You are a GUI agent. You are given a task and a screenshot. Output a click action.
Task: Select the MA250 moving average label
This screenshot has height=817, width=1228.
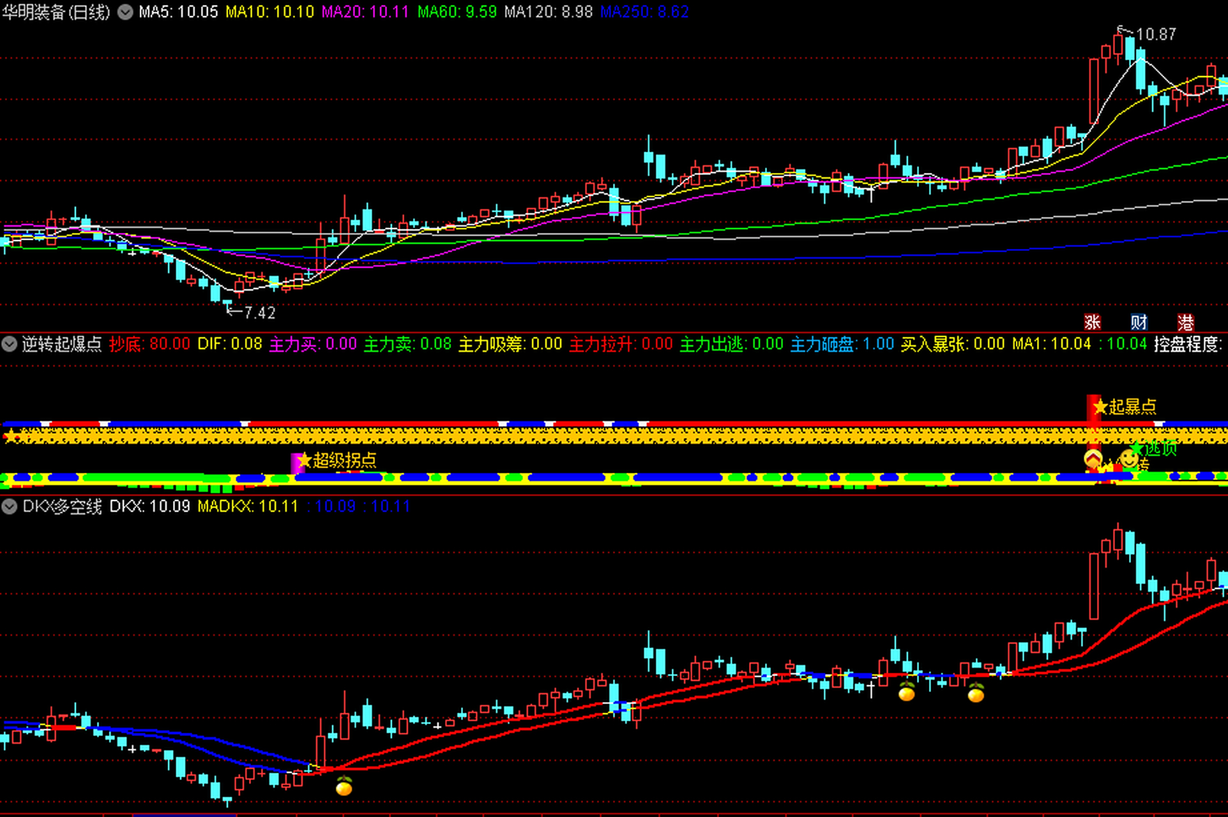tap(644, 12)
